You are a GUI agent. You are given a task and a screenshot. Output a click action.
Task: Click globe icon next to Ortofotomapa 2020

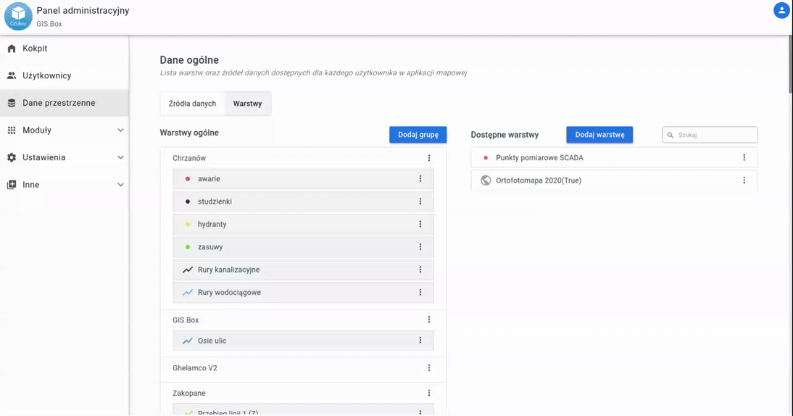pyautogui.click(x=486, y=180)
